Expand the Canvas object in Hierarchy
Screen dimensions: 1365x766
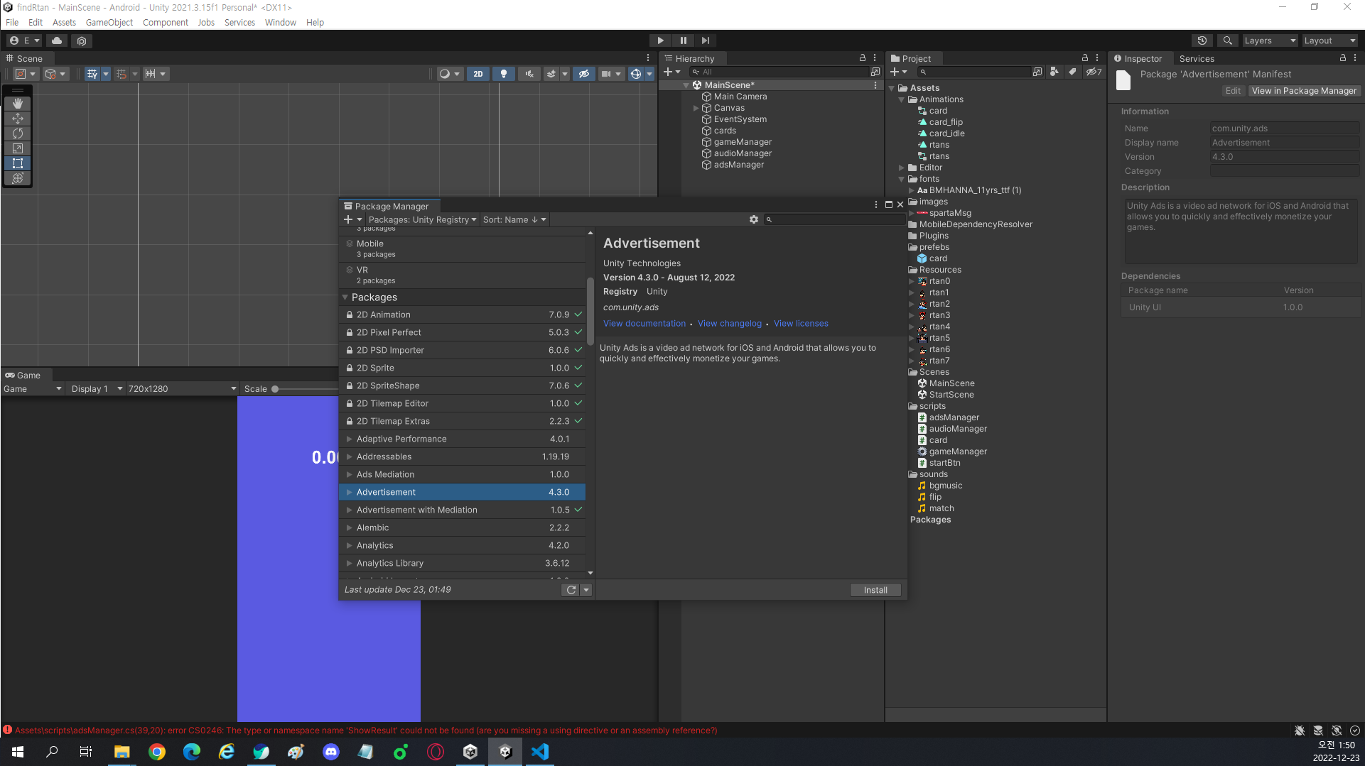tap(696, 108)
